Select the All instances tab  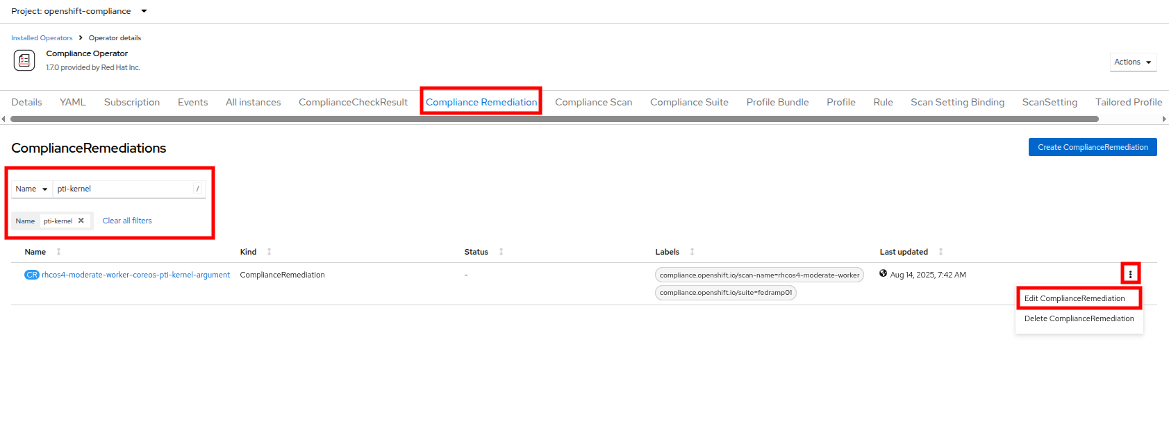(x=253, y=102)
